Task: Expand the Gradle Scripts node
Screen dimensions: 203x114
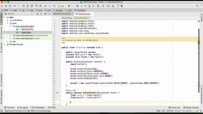Action: point(4,44)
